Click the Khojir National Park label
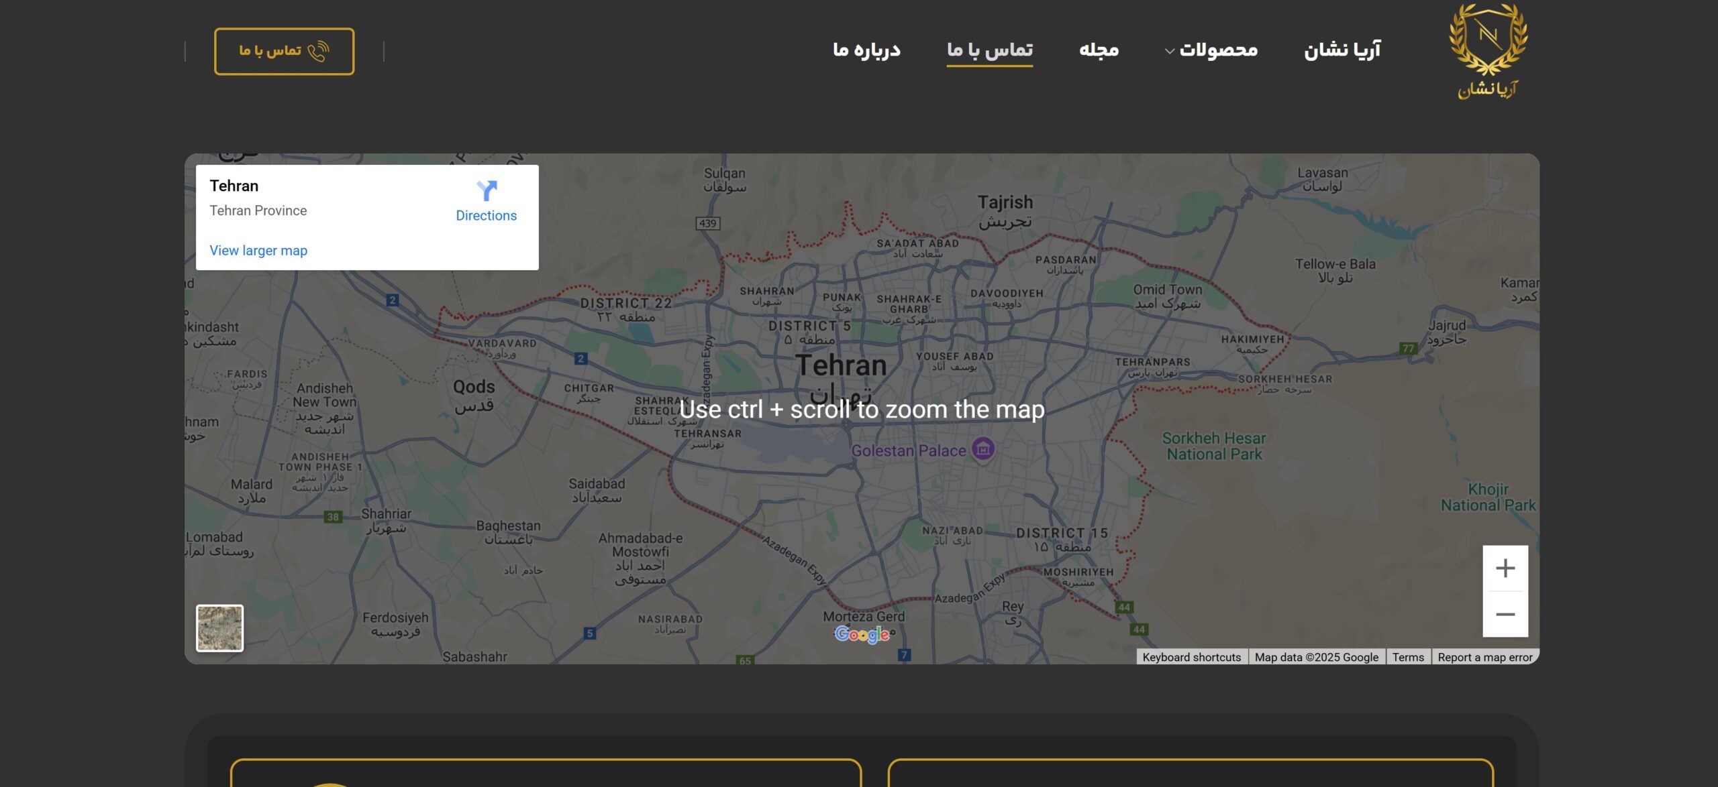The image size is (1718, 787). pyautogui.click(x=1488, y=497)
